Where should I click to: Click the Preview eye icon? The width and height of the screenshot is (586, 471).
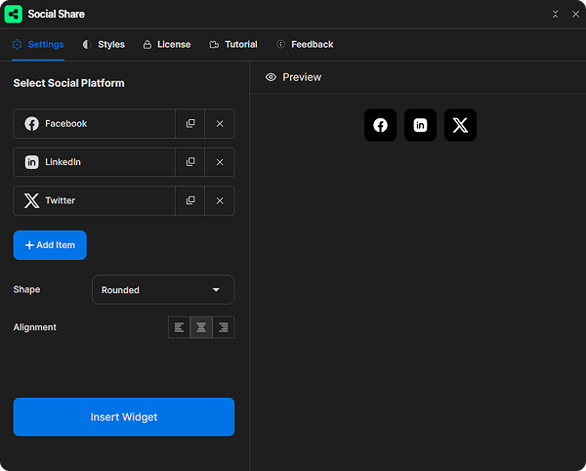tap(271, 77)
